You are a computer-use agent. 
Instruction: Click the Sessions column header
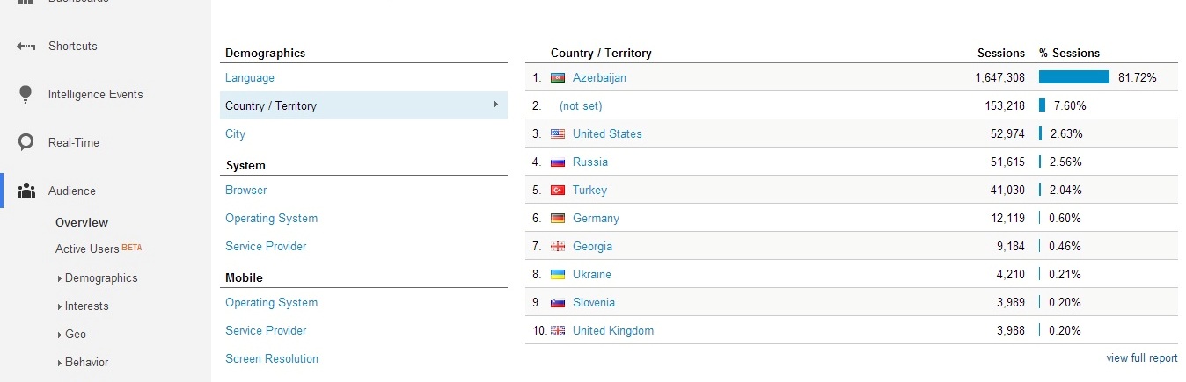tap(1001, 53)
